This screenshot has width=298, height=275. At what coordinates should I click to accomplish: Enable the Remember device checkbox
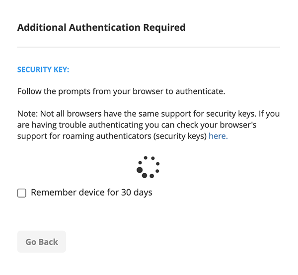(22, 193)
